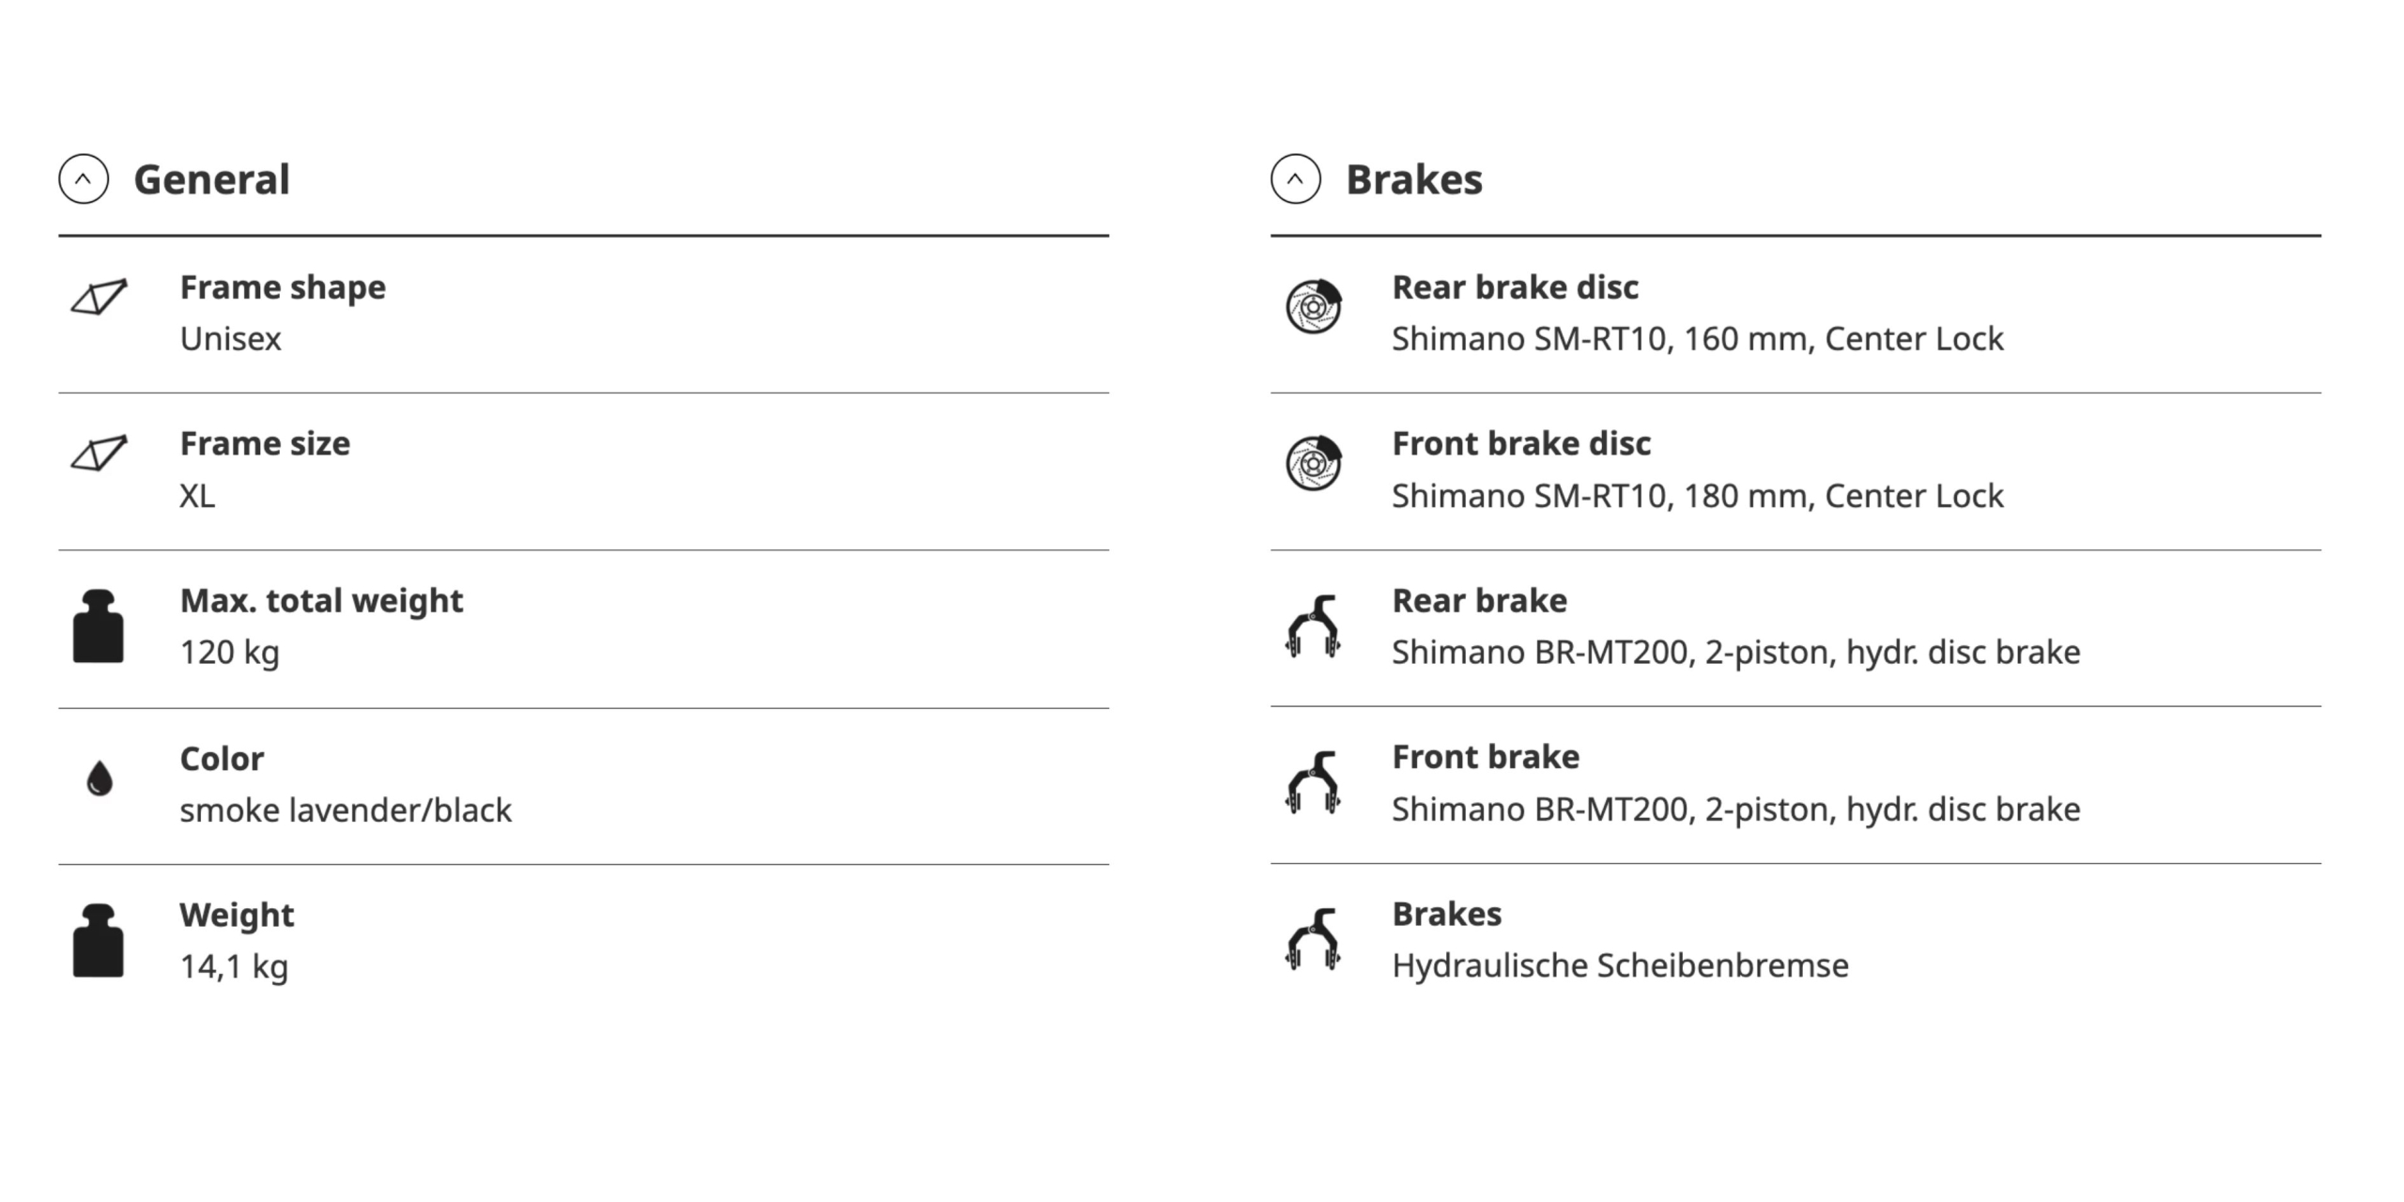The width and height of the screenshot is (2404, 1202).
Task: Click the Max. total weight label
Action: pos(321,601)
